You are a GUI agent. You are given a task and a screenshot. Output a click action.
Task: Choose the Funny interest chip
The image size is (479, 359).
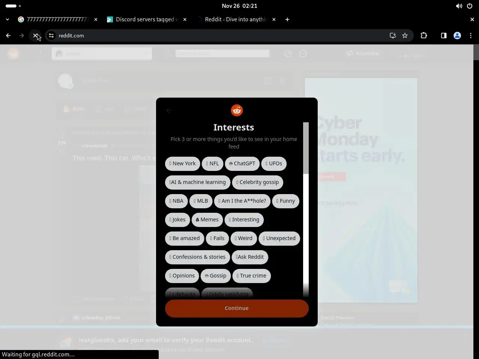point(286,201)
